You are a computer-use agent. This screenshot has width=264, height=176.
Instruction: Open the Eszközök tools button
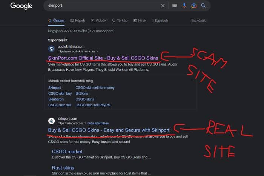pyautogui.click(x=199, y=20)
